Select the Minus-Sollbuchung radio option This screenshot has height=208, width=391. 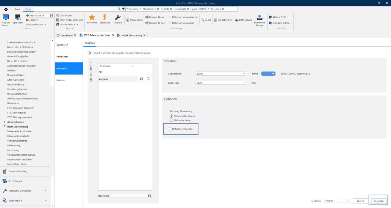(171, 116)
